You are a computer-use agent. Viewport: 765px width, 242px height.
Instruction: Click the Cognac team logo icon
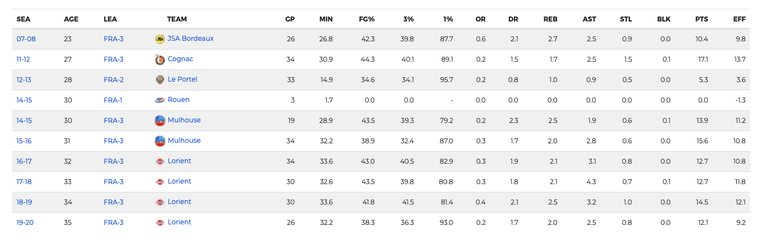tap(160, 60)
